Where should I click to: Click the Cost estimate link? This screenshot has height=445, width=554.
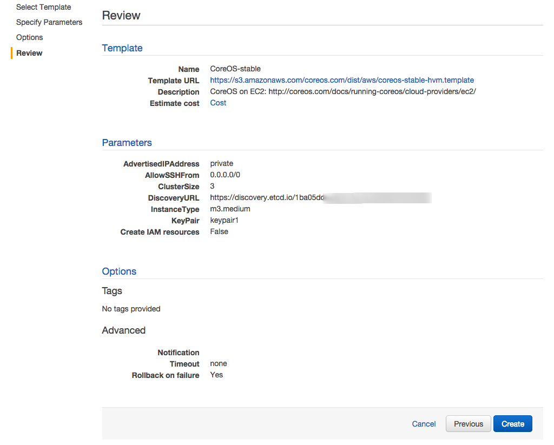(x=218, y=103)
